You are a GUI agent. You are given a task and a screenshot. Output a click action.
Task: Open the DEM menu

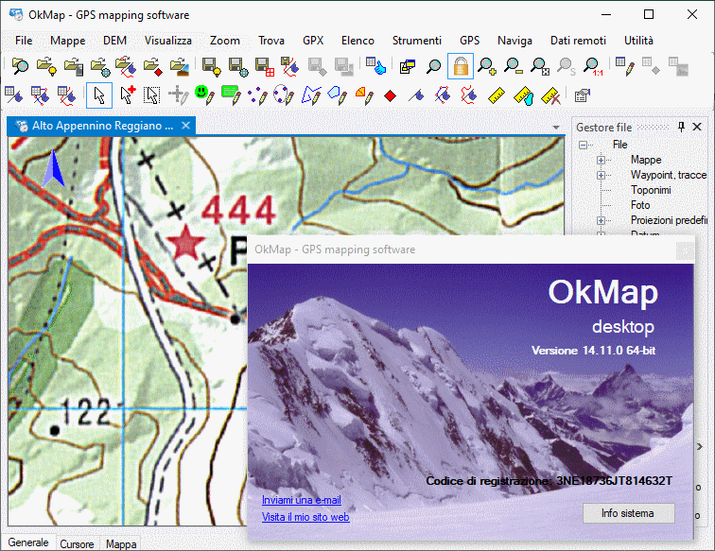[x=115, y=41]
